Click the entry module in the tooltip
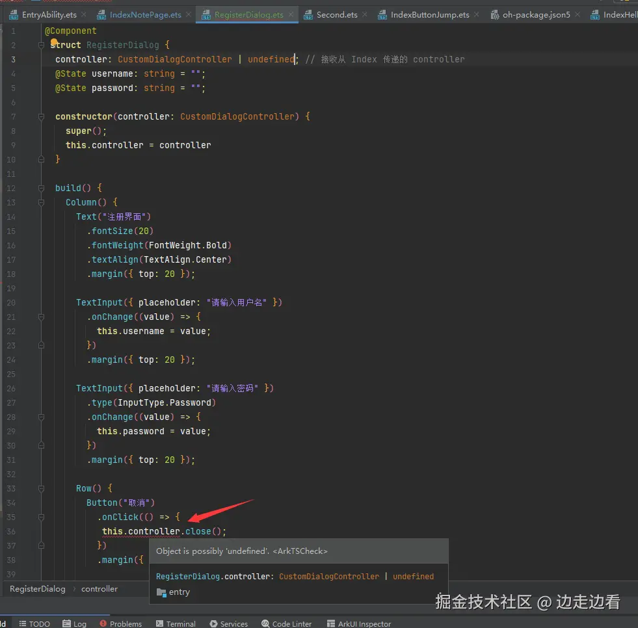 pyautogui.click(x=174, y=592)
